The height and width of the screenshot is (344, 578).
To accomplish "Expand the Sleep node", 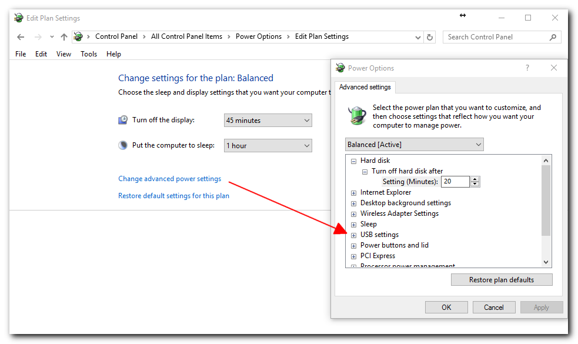I will pyautogui.click(x=353, y=225).
